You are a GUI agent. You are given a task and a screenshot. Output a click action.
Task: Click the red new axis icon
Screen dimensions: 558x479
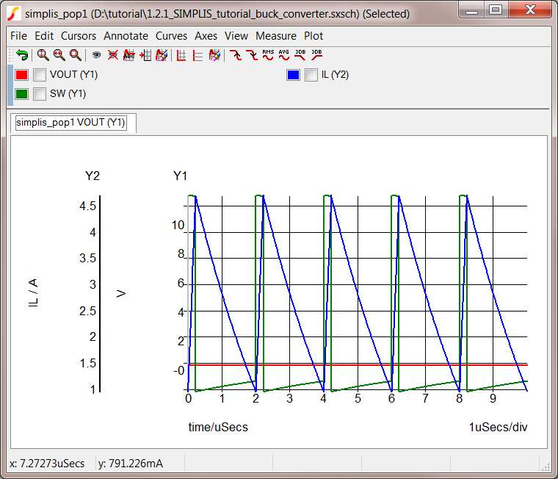coord(198,56)
